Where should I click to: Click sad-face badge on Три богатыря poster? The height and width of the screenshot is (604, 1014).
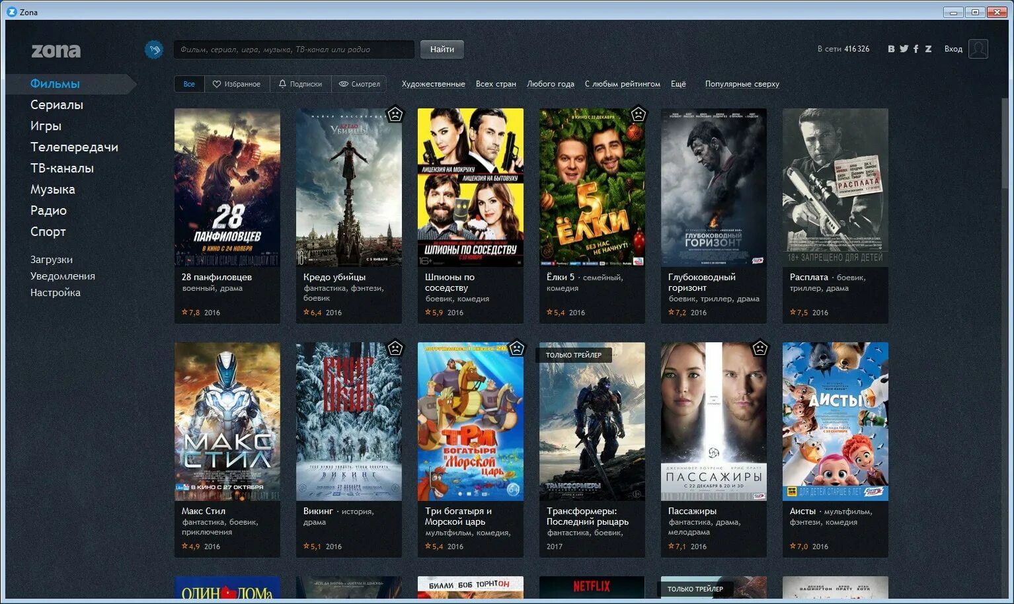pyautogui.click(x=516, y=348)
